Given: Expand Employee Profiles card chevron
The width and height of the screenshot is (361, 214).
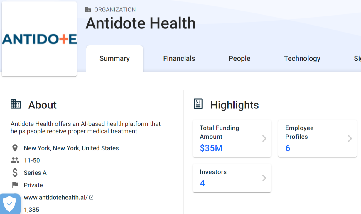Looking at the screenshot, I should [350, 138].
